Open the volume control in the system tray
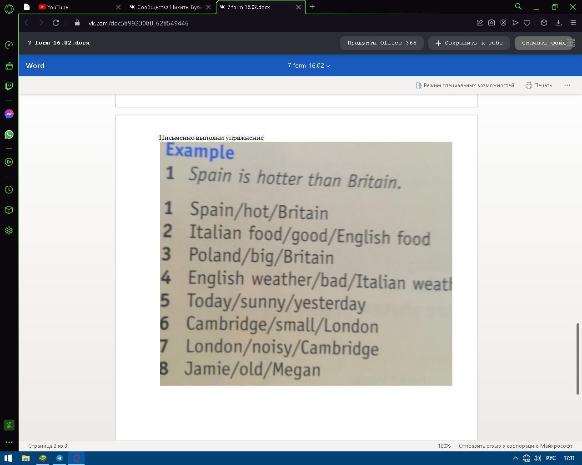Screen dimensions: 582x465 (x=537, y=458)
